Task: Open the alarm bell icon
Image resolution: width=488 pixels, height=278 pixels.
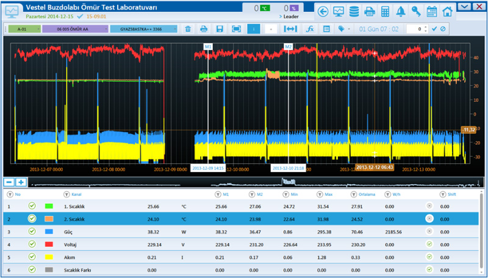Action: pos(401,12)
